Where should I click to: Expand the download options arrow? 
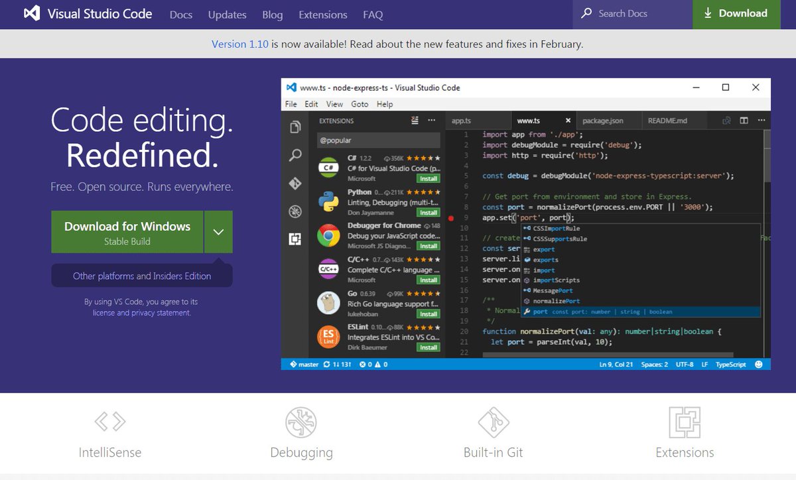click(x=219, y=232)
